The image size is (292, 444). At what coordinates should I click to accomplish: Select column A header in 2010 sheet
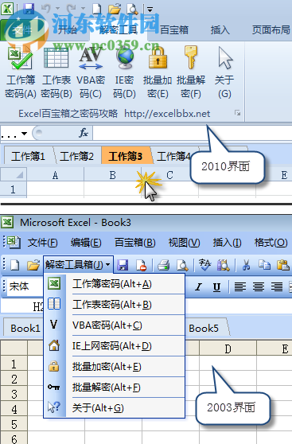pos(55,175)
